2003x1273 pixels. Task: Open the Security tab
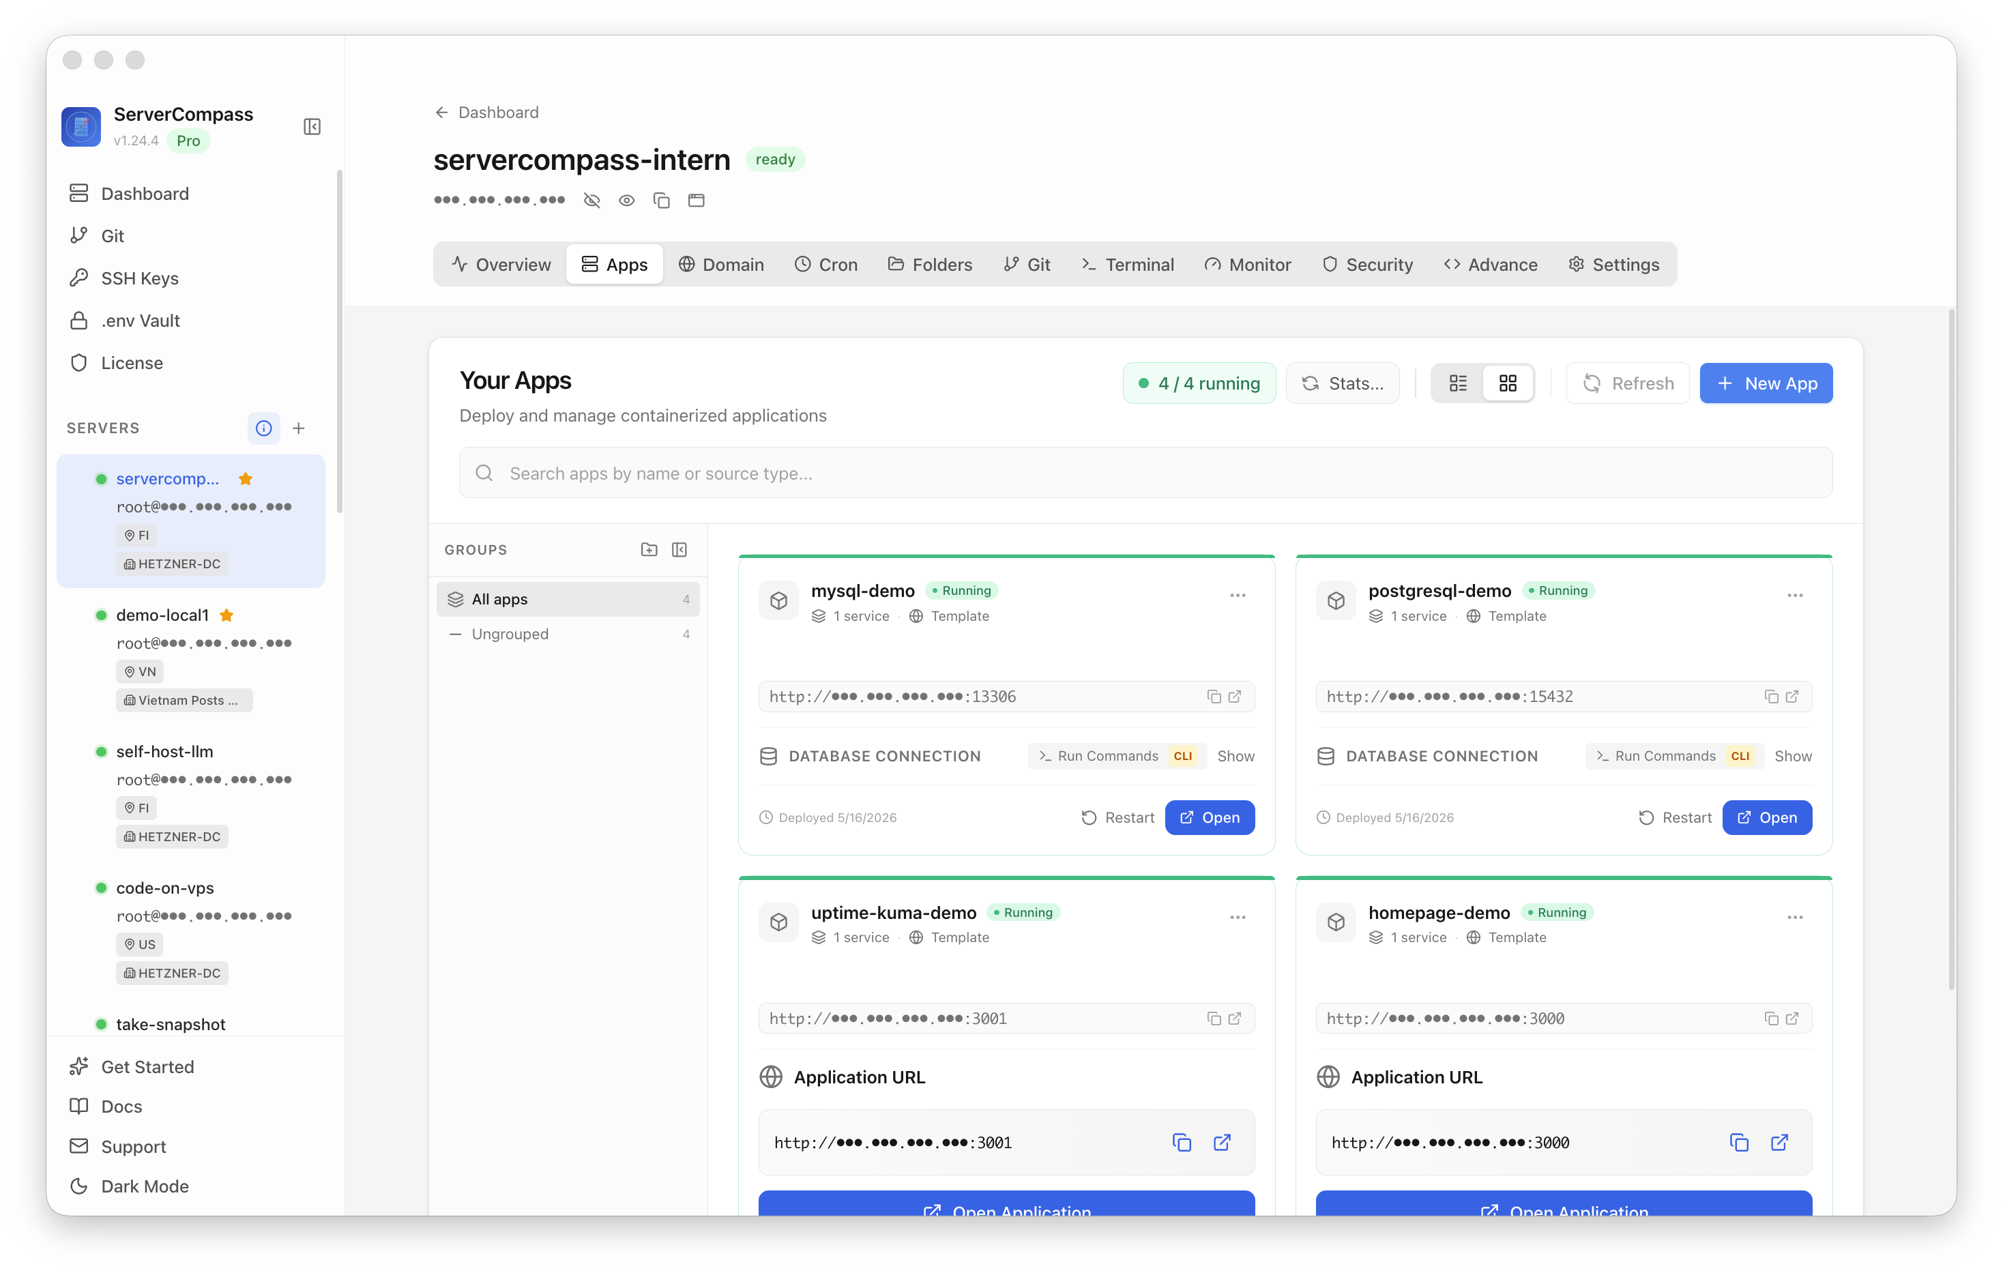click(1367, 265)
